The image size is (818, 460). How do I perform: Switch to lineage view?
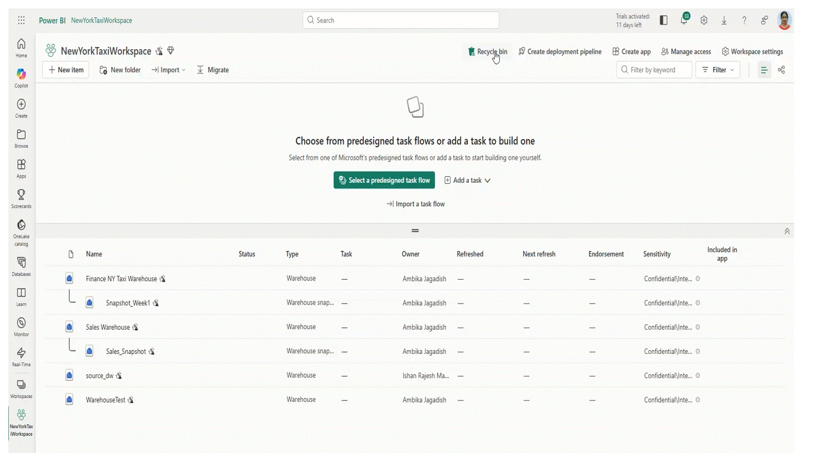coord(781,70)
